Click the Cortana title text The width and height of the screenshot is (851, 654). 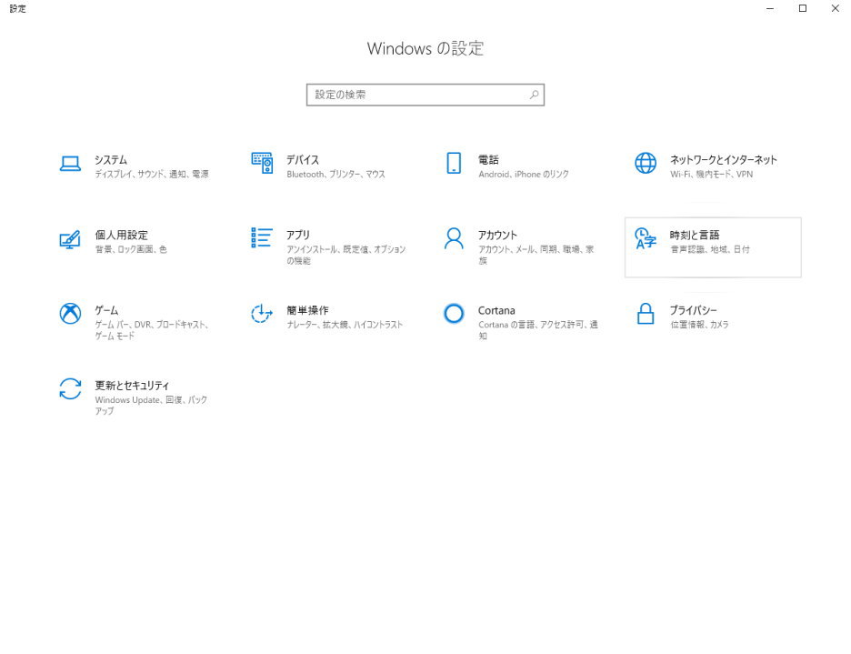[x=496, y=310]
